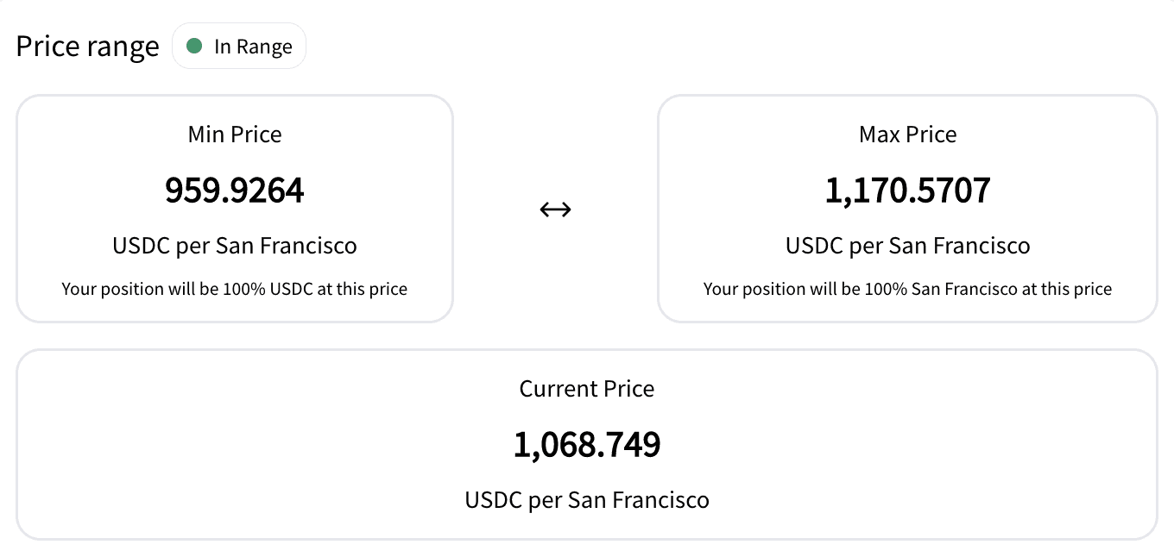Click USDC per San Francisco under Max Price
The height and width of the screenshot is (557, 1174).
(x=907, y=247)
